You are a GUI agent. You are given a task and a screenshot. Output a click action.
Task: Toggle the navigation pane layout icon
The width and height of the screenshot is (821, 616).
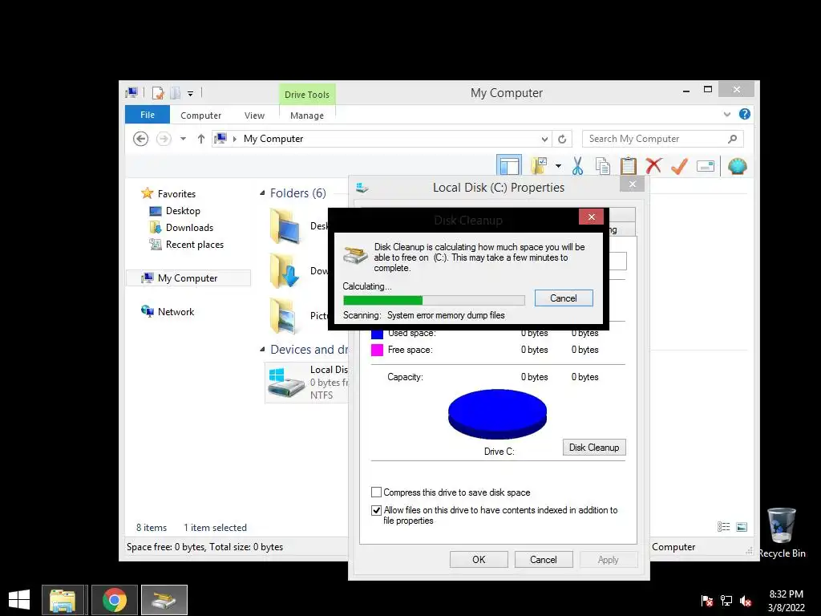coord(509,166)
